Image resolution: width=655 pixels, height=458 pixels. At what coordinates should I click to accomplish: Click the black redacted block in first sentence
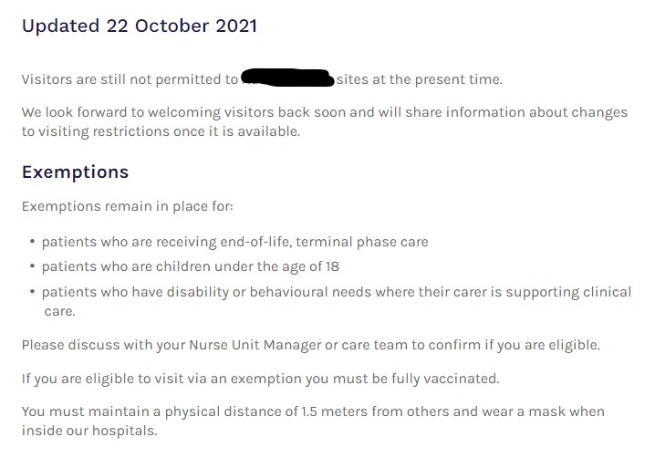pos(287,79)
